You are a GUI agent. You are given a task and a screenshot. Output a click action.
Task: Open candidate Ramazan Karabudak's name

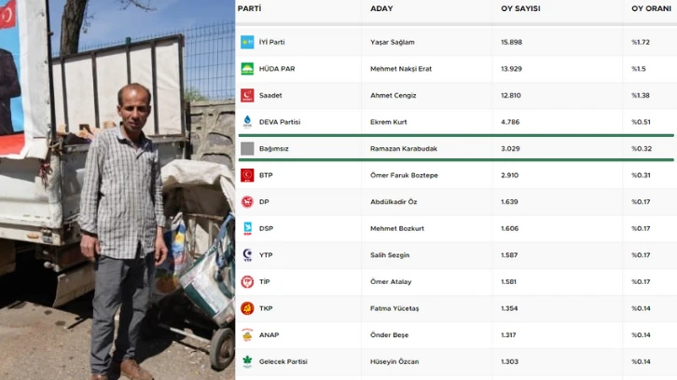click(406, 148)
